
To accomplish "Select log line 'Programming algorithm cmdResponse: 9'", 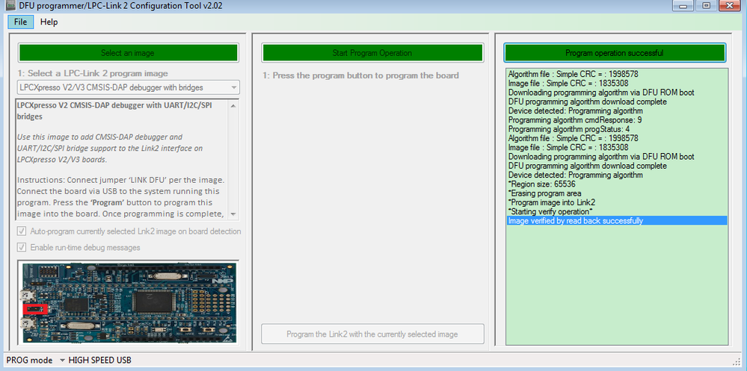I will pyautogui.click(x=616, y=120).
